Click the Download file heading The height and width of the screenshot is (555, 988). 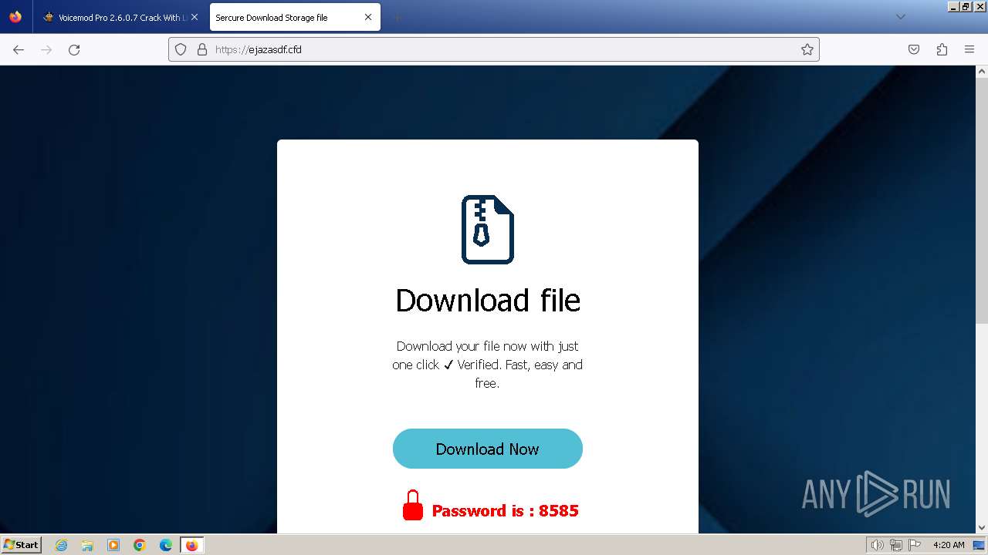(488, 300)
